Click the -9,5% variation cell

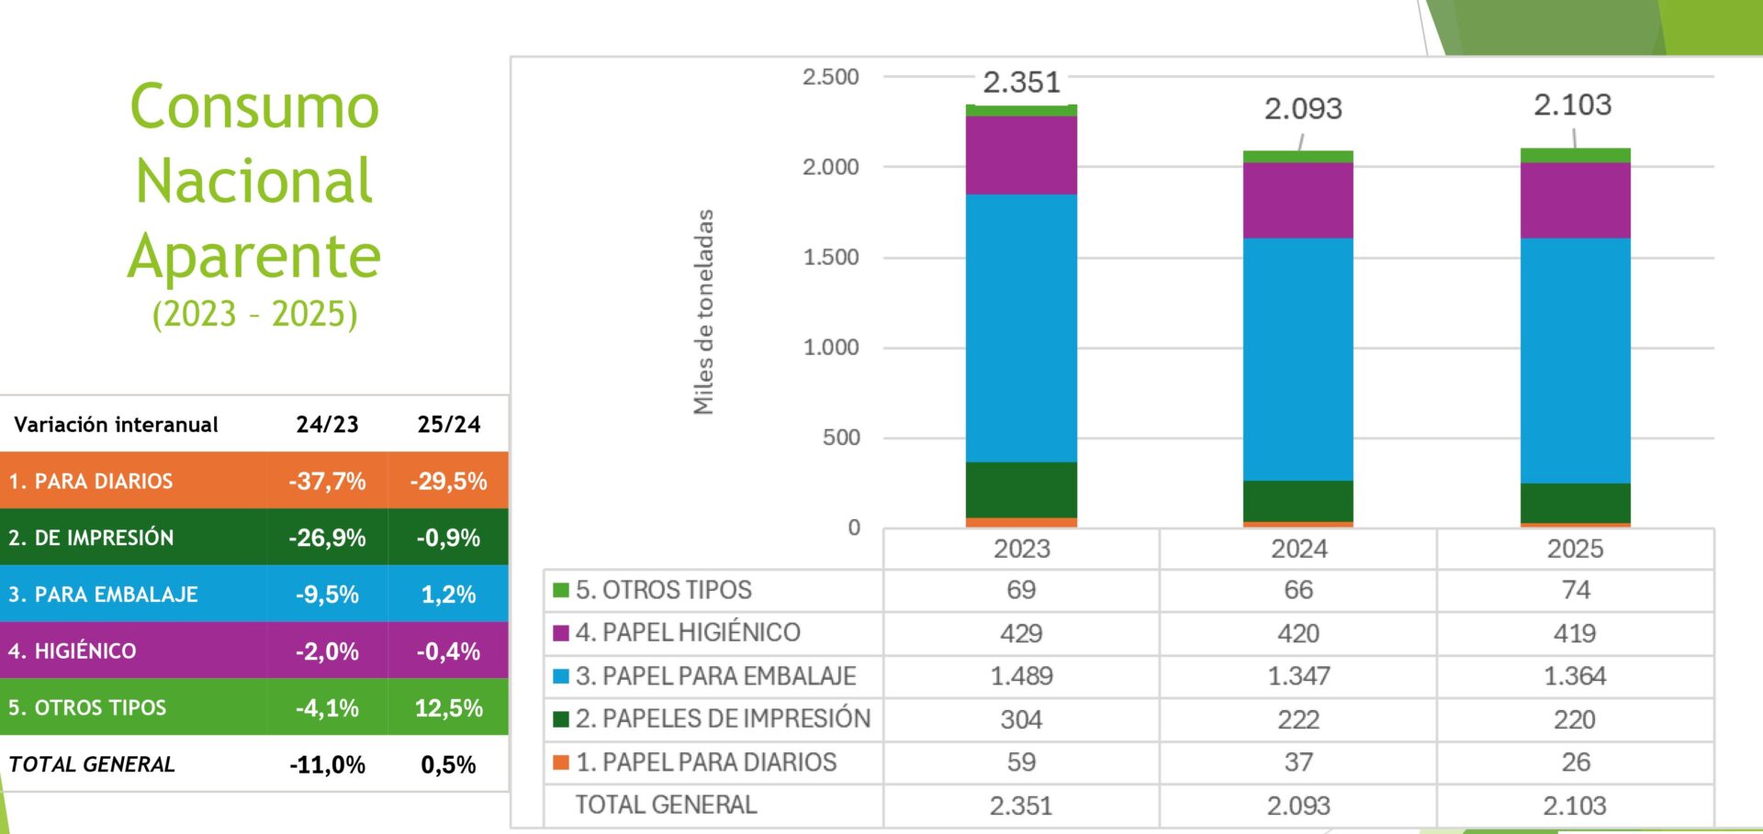tap(327, 595)
